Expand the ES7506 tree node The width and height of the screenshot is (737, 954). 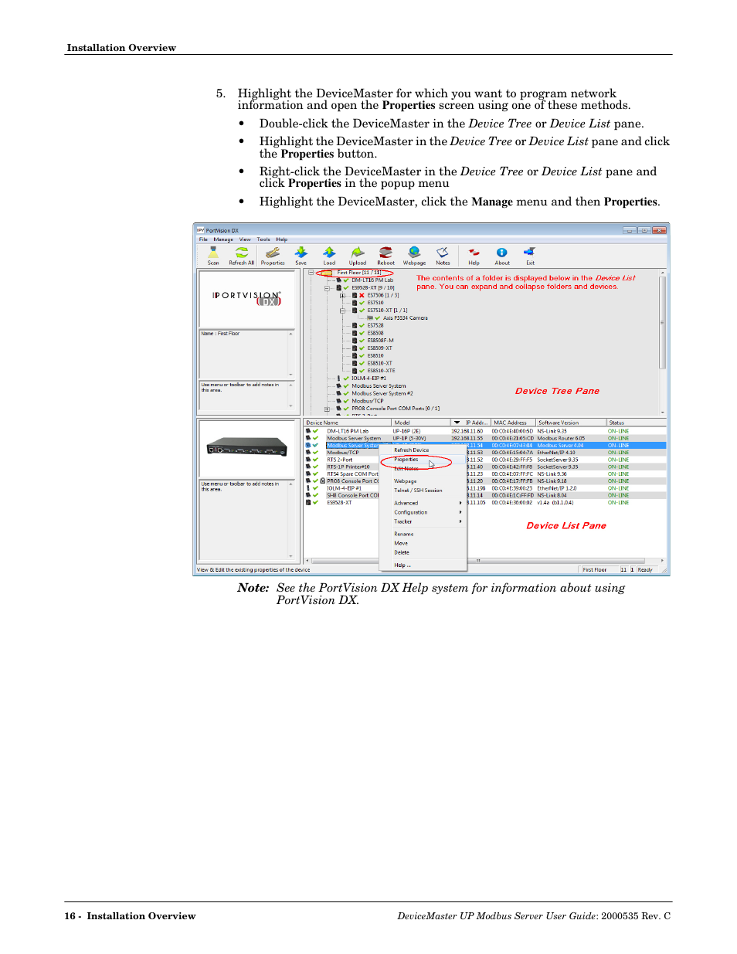pyautogui.click(x=342, y=295)
